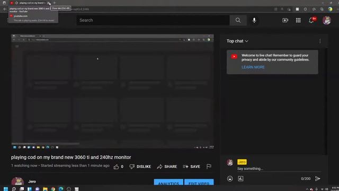This screenshot has height=191, width=339.
Task: Open a new browser tab with plus icon
Action: (x=55, y=3)
